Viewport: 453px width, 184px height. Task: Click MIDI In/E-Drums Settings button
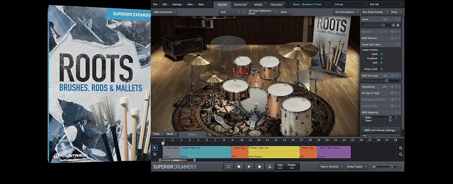(381, 130)
